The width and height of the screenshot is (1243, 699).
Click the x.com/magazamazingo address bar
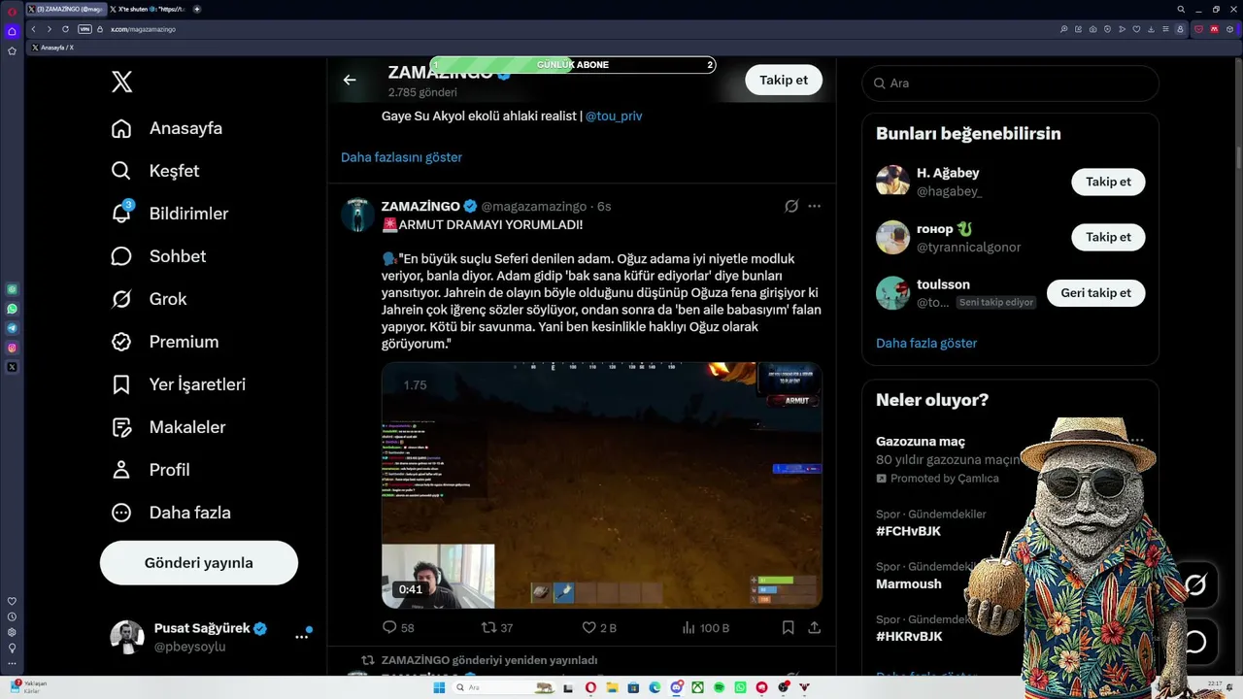[x=143, y=29]
